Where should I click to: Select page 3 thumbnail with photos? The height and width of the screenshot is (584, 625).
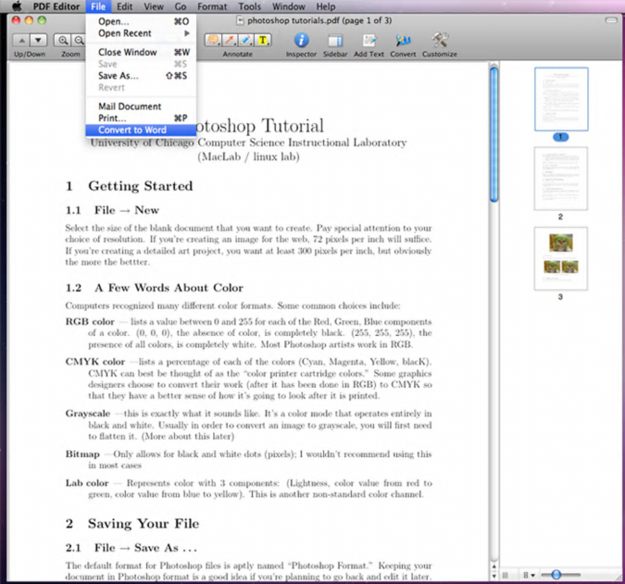[x=561, y=259]
